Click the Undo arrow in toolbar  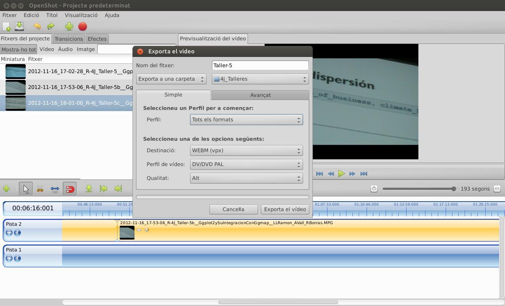pyautogui.click(x=37, y=26)
